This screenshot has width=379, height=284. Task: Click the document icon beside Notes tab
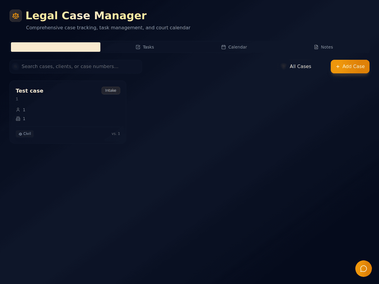pyautogui.click(x=316, y=47)
